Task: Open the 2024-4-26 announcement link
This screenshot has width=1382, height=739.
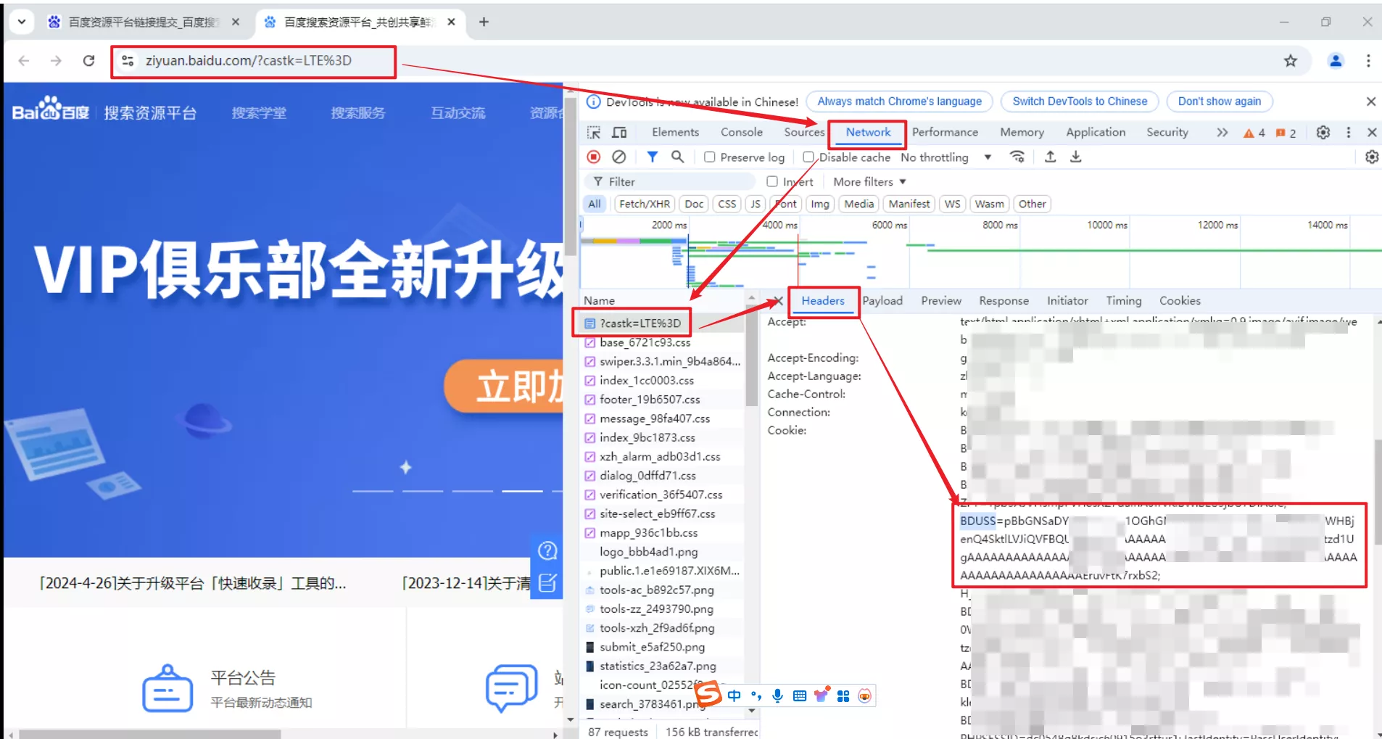Action: [x=193, y=583]
